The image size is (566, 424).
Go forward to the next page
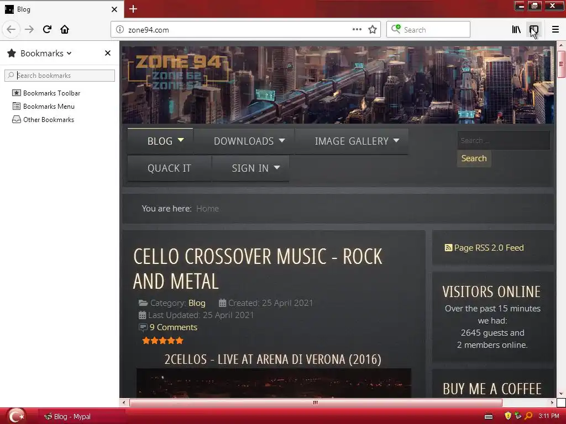click(x=29, y=29)
